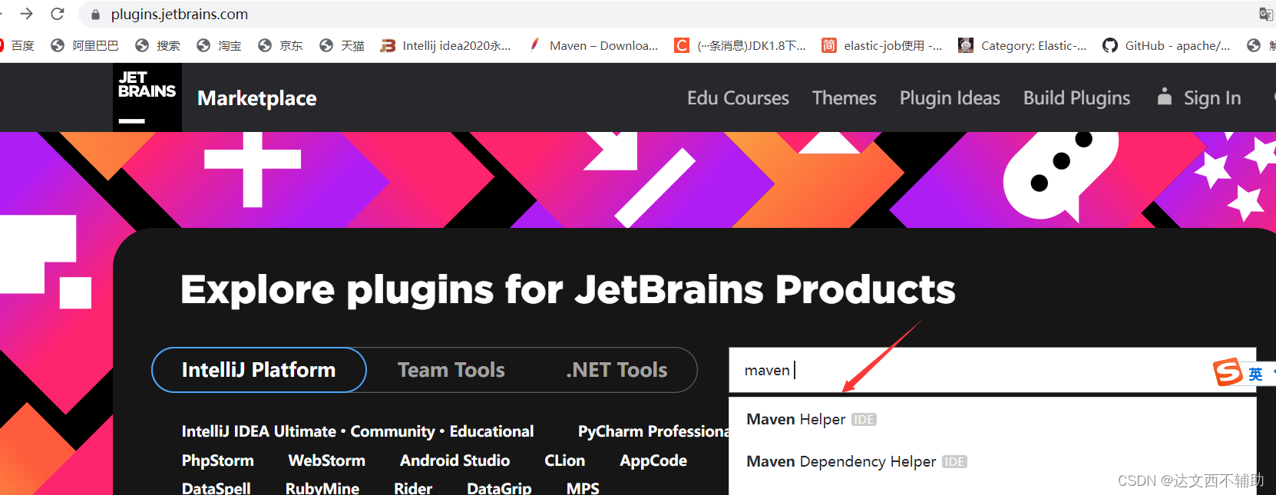Open the WebStorm product link
This screenshot has height=495, width=1276.
pyautogui.click(x=326, y=460)
